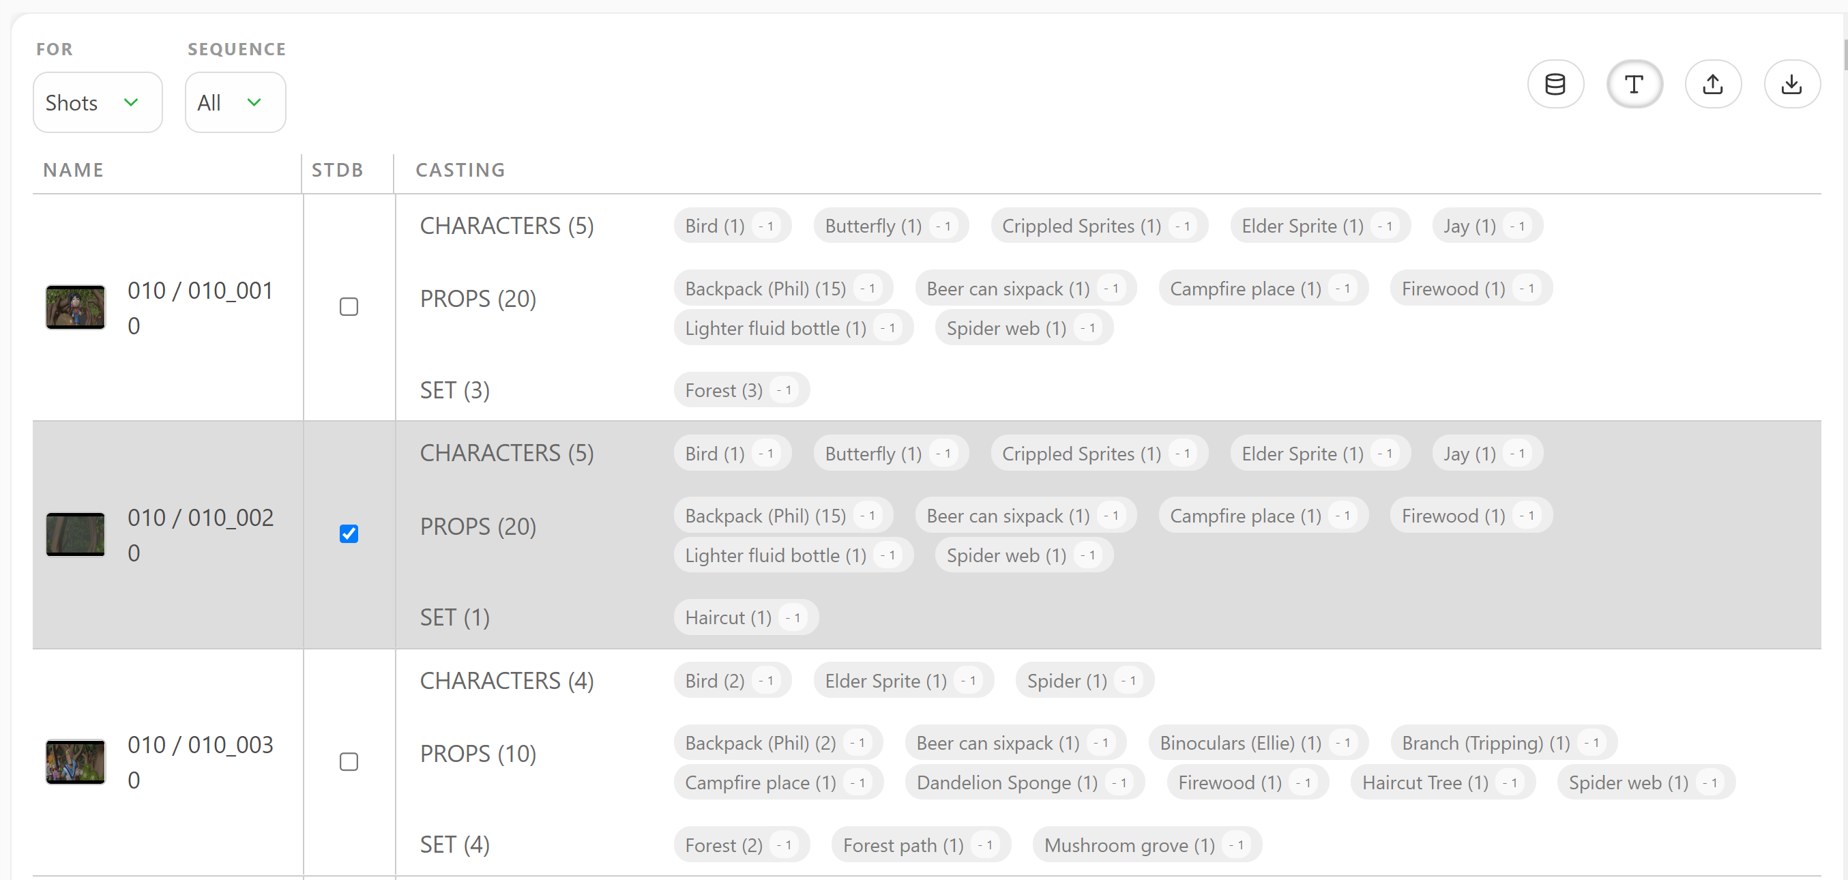Image resolution: width=1848 pixels, height=880 pixels.
Task: Open the All sequence dropdown
Action: [235, 102]
